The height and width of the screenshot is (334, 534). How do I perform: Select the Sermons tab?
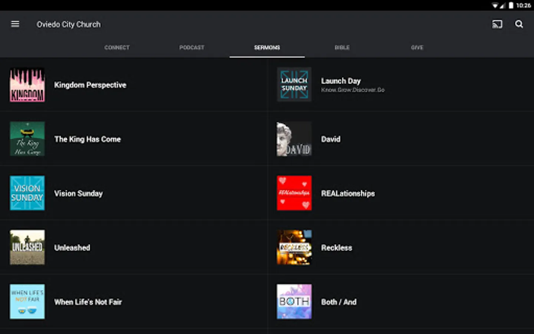tap(267, 48)
